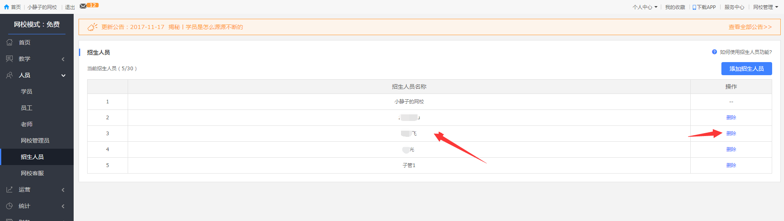The height and width of the screenshot is (221, 784).
Task: Click the 教学 sidebar icon
Action: point(9,59)
